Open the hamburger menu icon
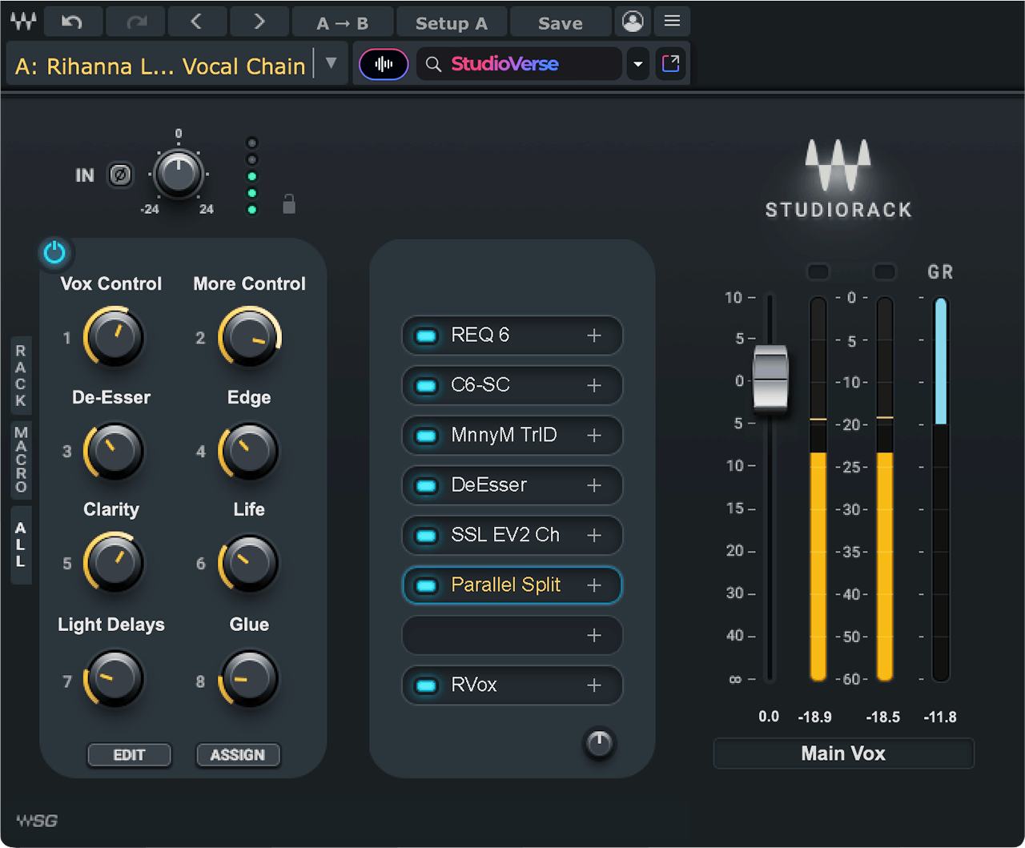This screenshot has width=1025, height=848. [x=672, y=22]
